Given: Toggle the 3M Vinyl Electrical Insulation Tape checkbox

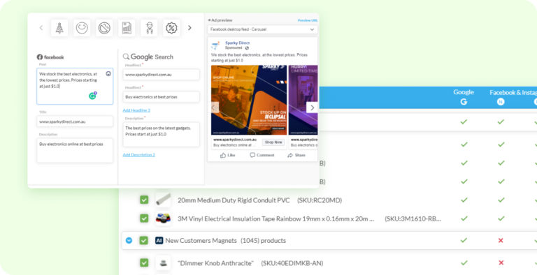Looking at the screenshot, I should click(x=144, y=218).
